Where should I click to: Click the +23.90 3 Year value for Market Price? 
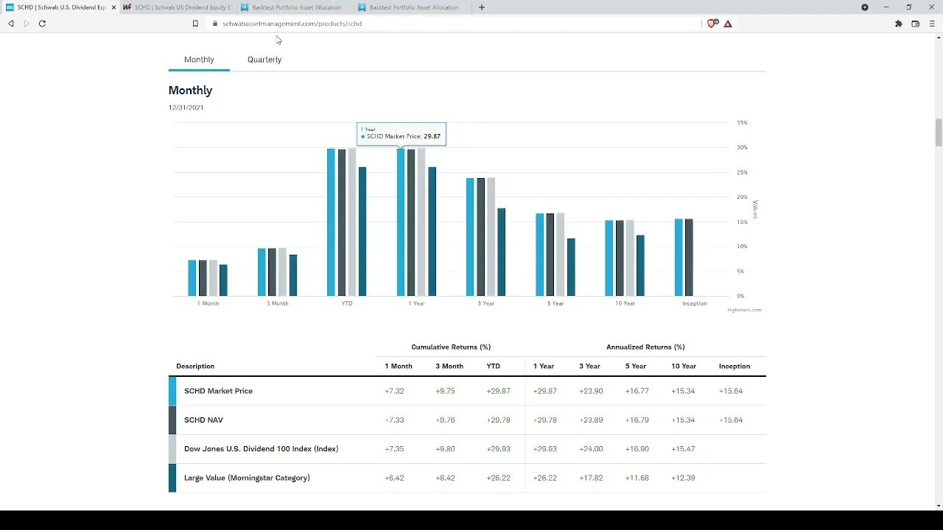tap(592, 391)
